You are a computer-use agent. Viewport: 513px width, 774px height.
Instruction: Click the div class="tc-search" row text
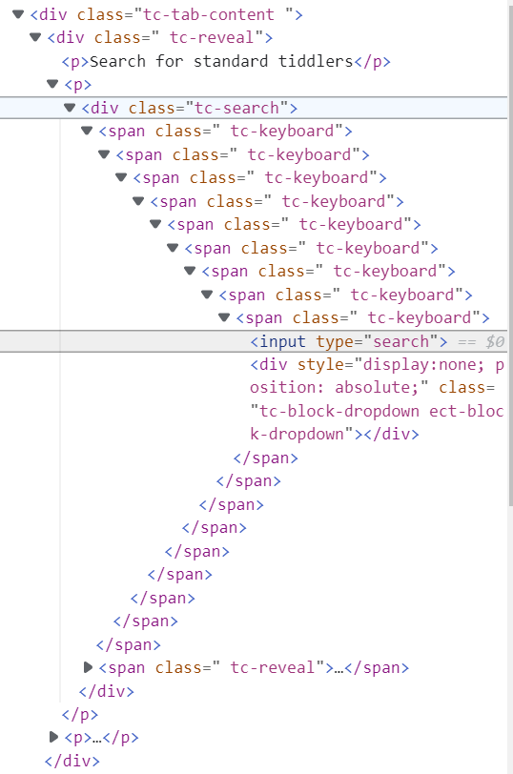coord(190,108)
